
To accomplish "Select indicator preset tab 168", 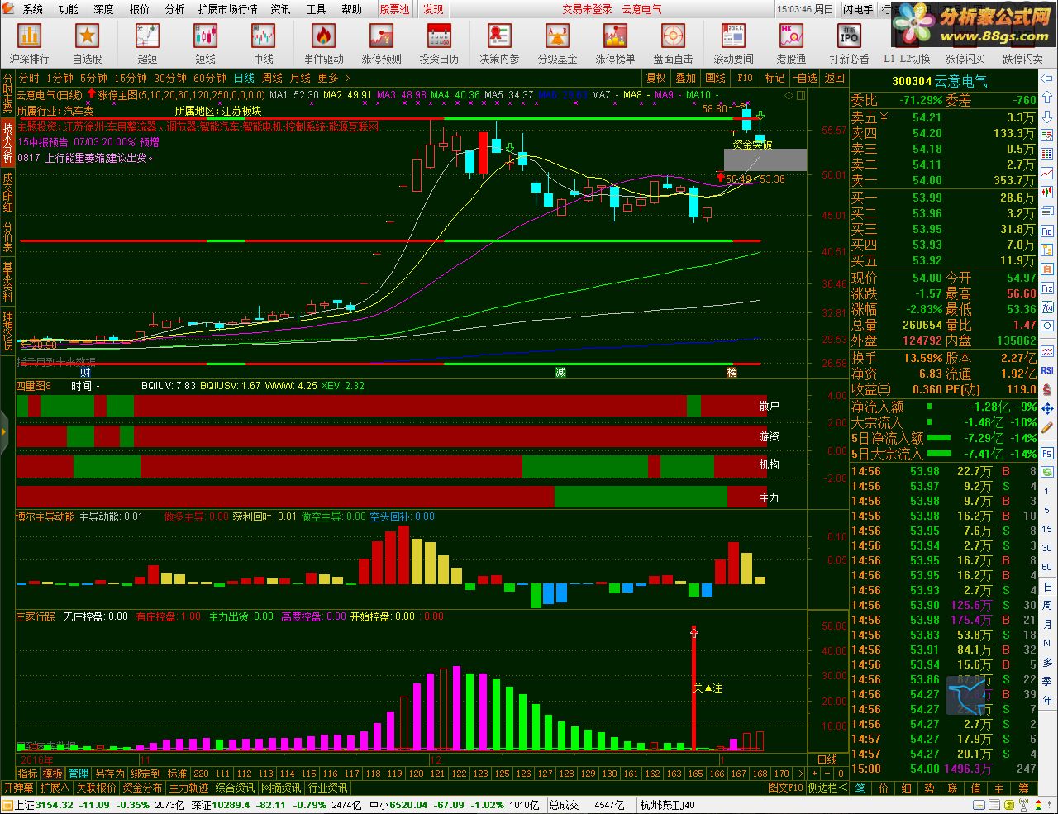I will [x=760, y=774].
